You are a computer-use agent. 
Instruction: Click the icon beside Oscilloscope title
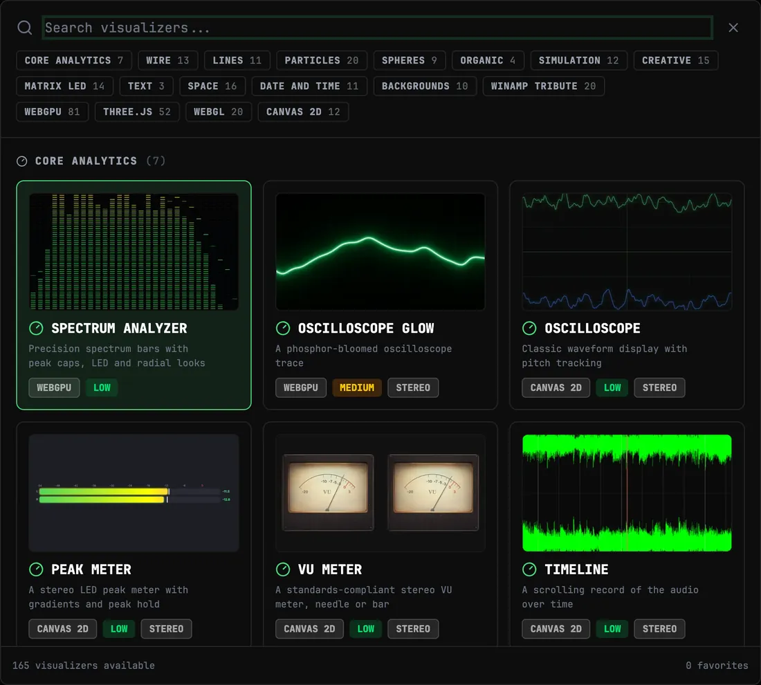tap(529, 328)
